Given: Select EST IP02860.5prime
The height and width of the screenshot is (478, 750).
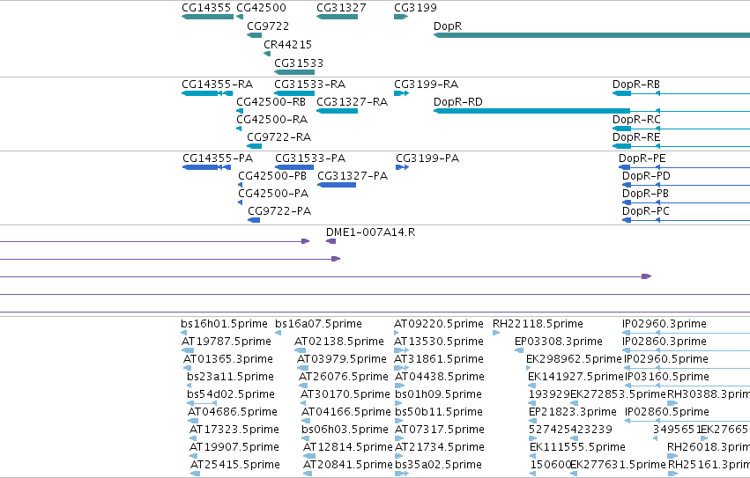Looking at the screenshot, I should click(687, 422).
